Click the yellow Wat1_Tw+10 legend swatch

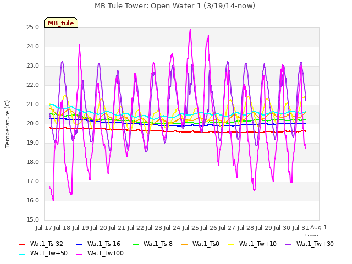[231, 244]
